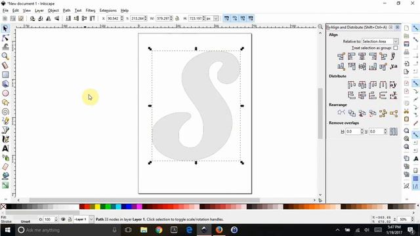This screenshot has height=236, width=420.
Task: Toggle layer visibility eye in status bar
Action: 63,220
